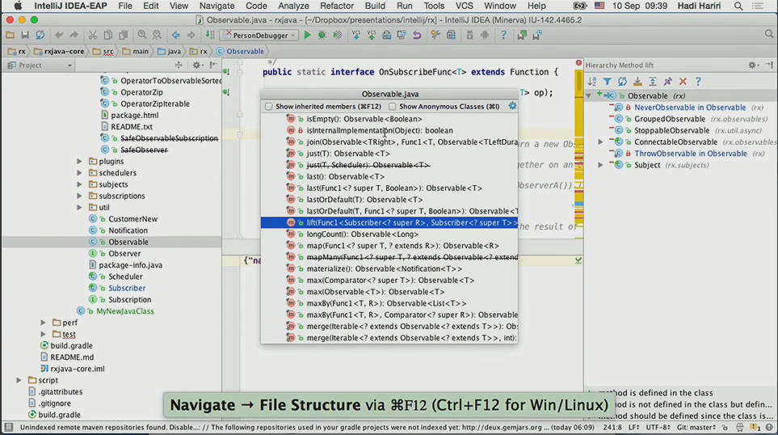
Task: Select ThrowObservable in Observable hierarchy entry
Action: tap(691, 154)
